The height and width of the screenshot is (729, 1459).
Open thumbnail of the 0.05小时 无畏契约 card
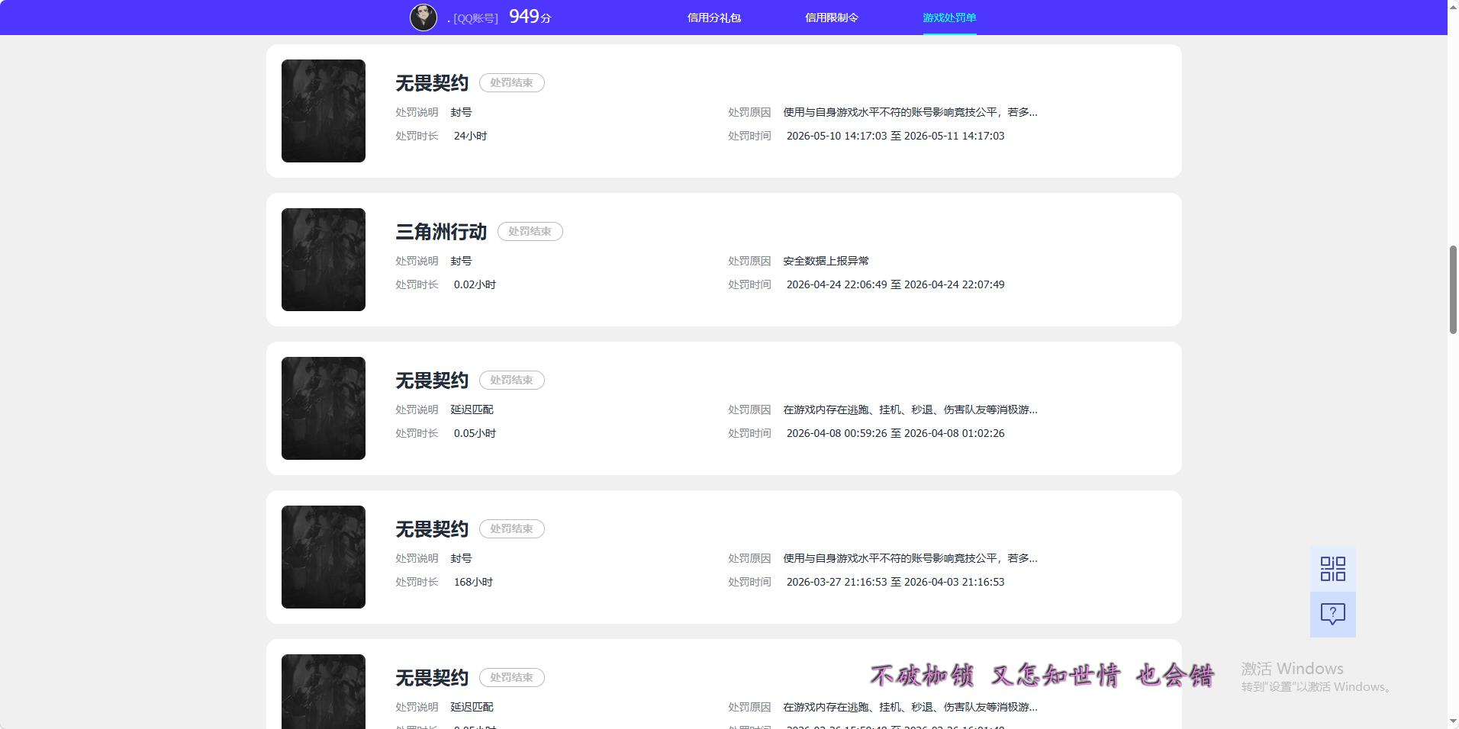324,408
